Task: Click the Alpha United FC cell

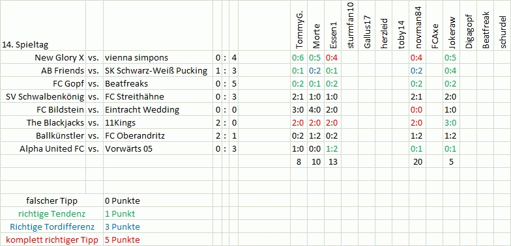Action: [43, 148]
